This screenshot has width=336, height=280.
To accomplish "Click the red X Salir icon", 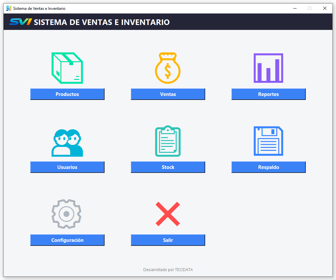I will click(168, 214).
